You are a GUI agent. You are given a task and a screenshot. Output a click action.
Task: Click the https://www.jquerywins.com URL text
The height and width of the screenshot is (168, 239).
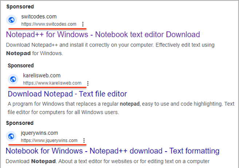click(49, 140)
